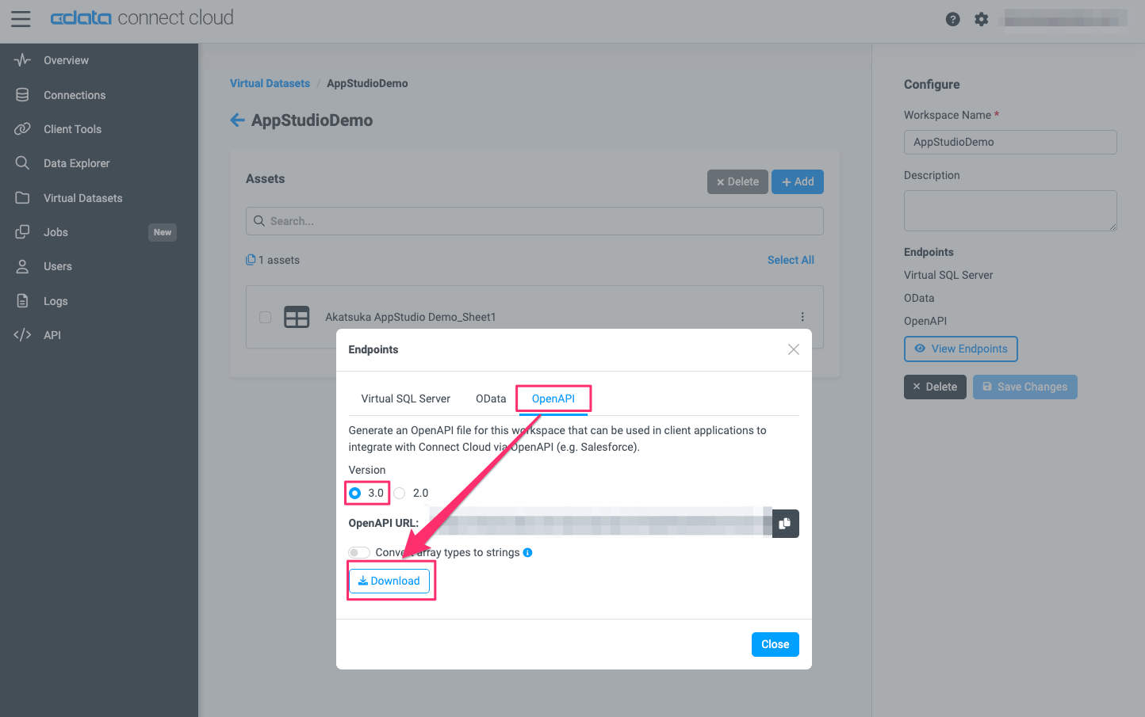Click the back arrow beside AppStudioDemo

coord(237,120)
